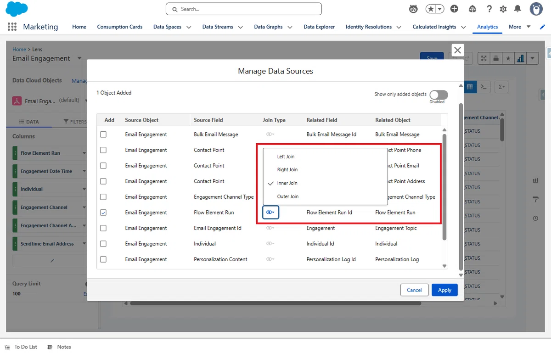Click the data sources table vertical scrollbar
Viewport: 551px width, 353px height.
click(x=444, y=187)
